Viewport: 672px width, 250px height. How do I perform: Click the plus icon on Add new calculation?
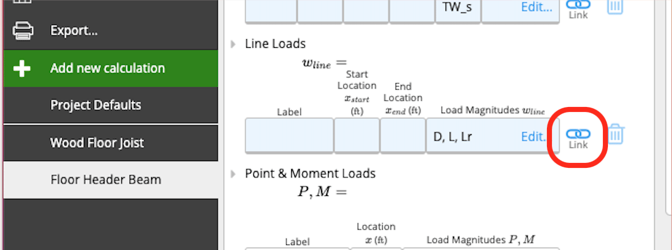[x=21, y=68]
